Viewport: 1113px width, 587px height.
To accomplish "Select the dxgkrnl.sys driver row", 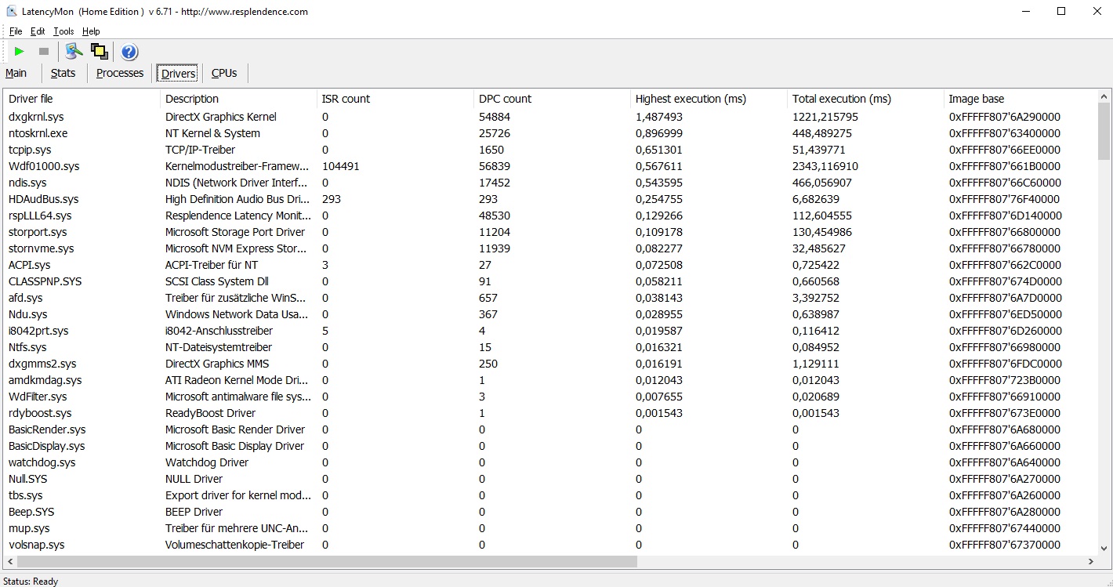I will tap(550, 117).
